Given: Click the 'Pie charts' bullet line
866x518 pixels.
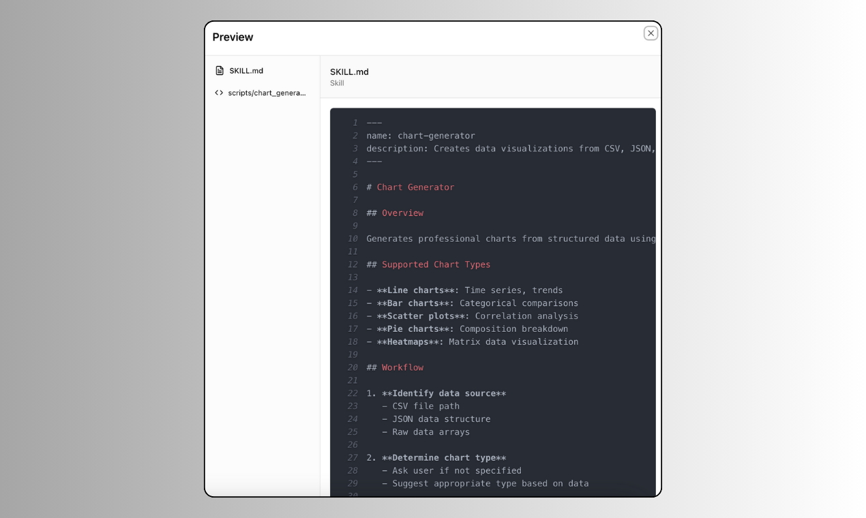Looking at the screenshot, I should (x=467, y=329).
